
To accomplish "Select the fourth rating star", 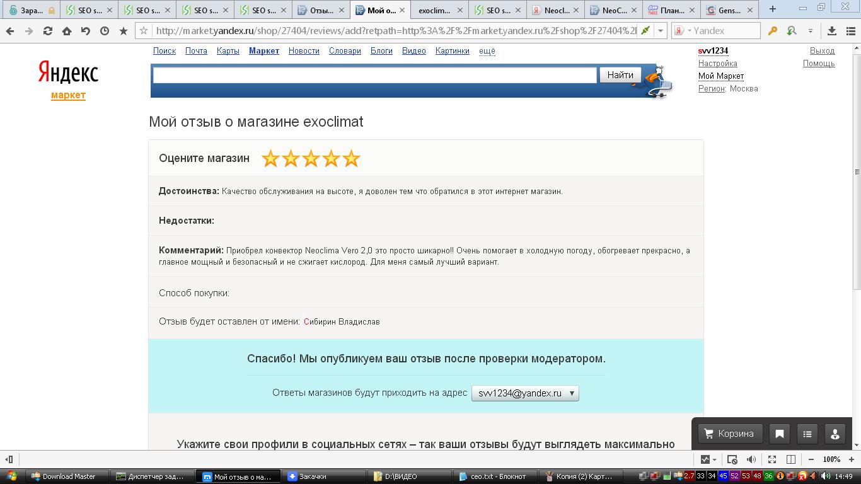I will click(331, 159).
